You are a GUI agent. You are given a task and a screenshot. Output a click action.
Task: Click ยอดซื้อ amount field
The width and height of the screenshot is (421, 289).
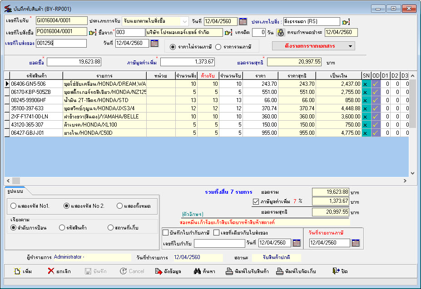tap(74, 62)
